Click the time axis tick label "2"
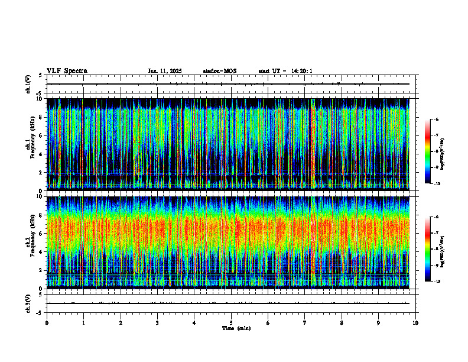 point(121,323)
